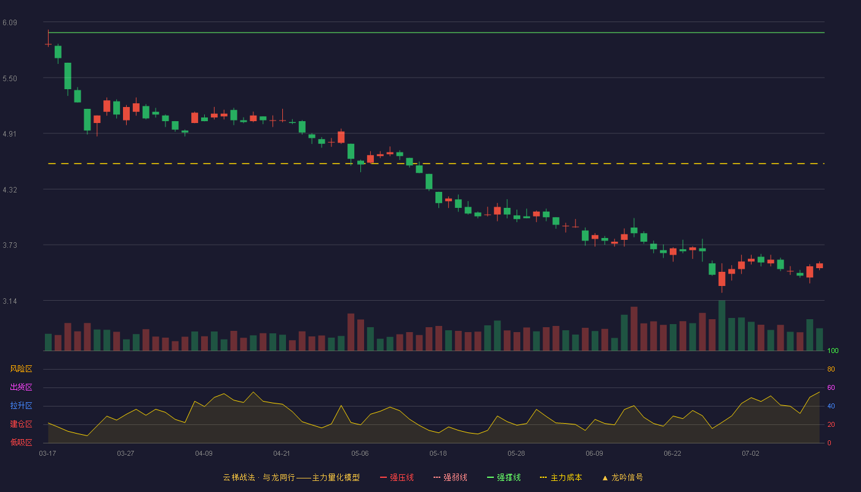Click the 3.73 price axis label
The image size is (861, 492).
point(9,245)
